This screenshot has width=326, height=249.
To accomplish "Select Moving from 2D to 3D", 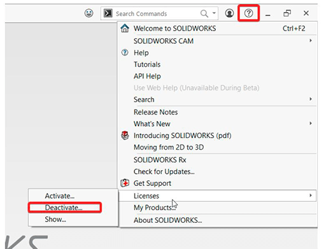I will point(218,147).
